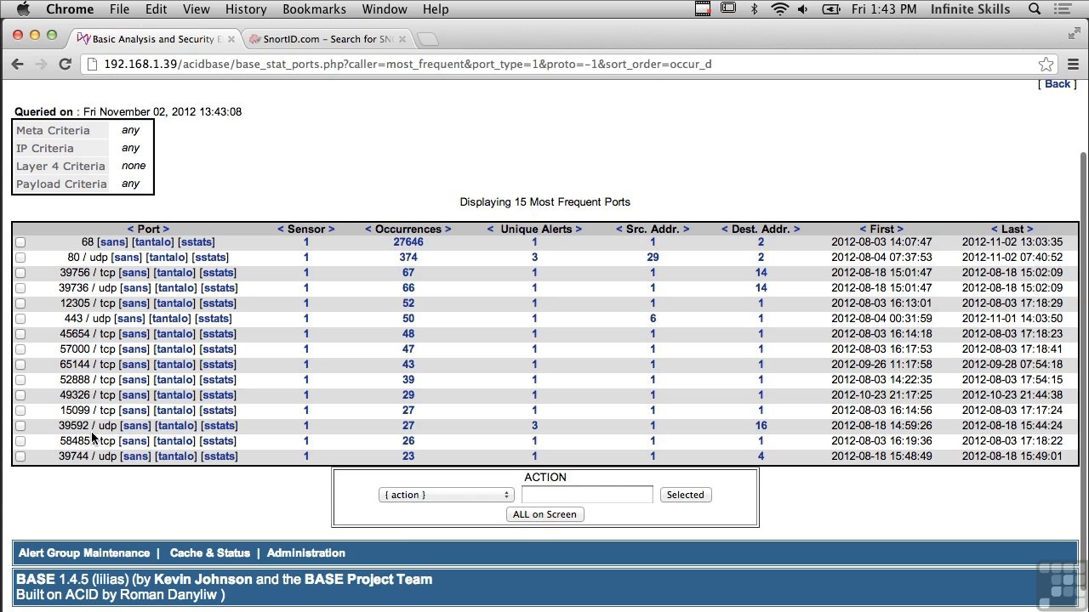Open the Administration link
Image resolution: width=1089 pixels, height=612 pixels.
306,553
